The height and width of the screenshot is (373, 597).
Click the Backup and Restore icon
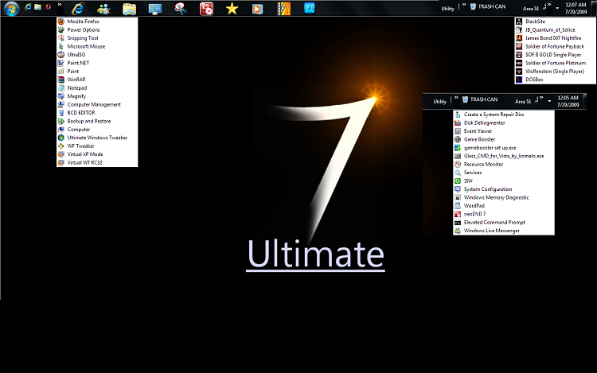(x=61, y=122)
